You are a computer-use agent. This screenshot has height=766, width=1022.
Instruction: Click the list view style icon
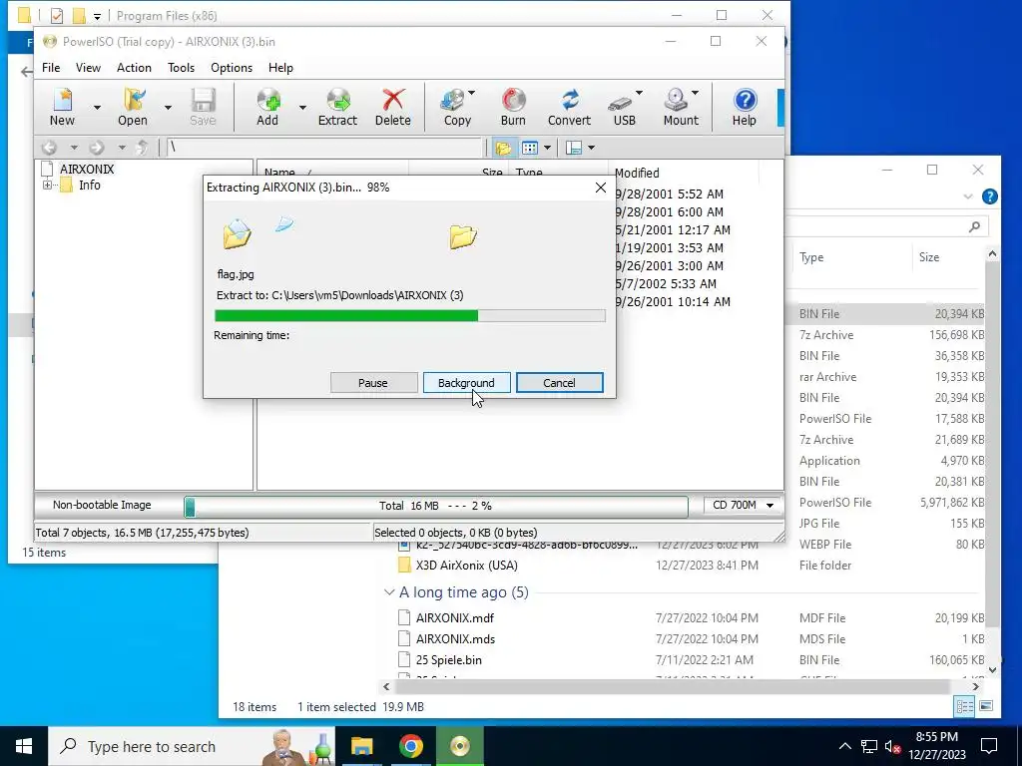[x=530, y=148]
